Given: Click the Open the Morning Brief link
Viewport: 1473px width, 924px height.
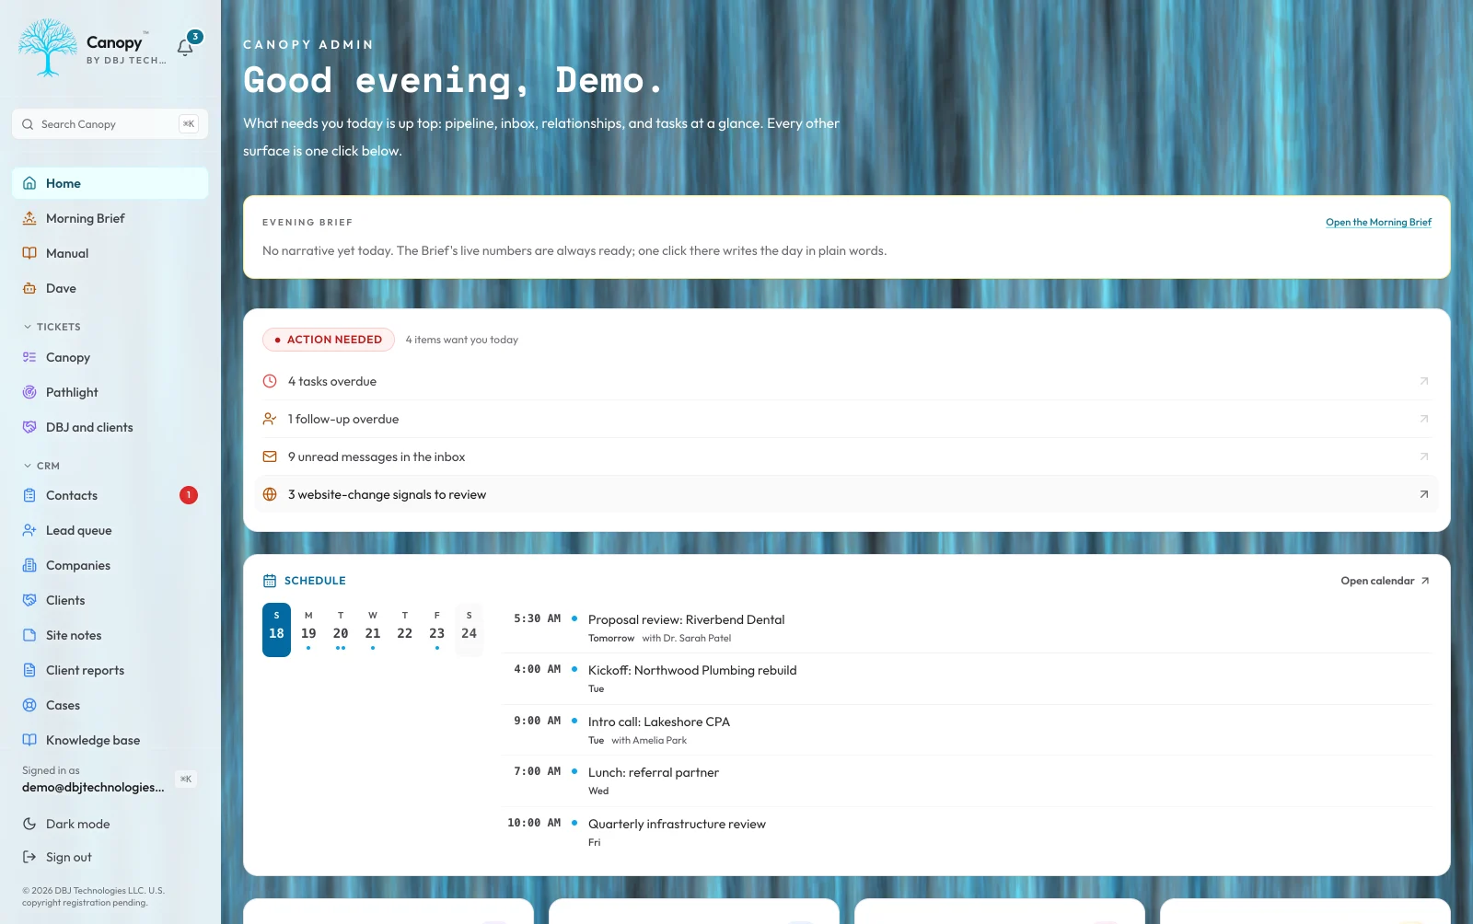Looking at the screenshot, I should (x=1378, y=223).
